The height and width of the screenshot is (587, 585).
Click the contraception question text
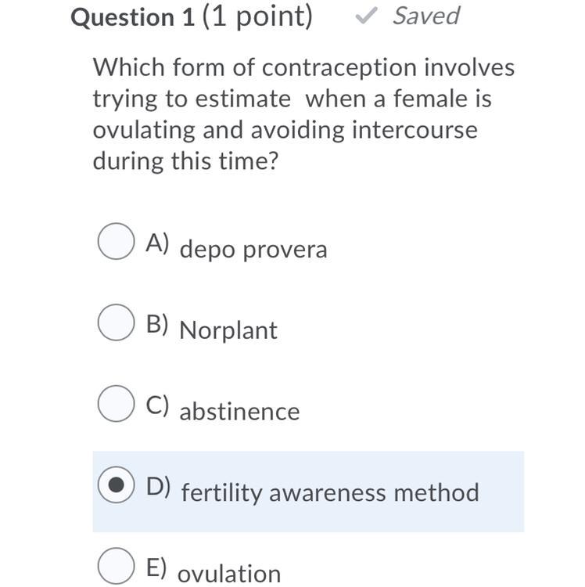[x=303, y=114]
